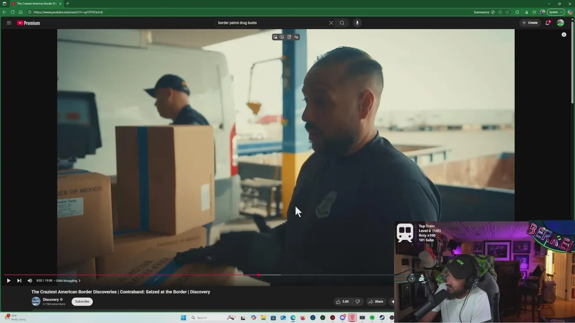Go to the browser home page
This screenshot has width=575, height=323.
point(21,12)
